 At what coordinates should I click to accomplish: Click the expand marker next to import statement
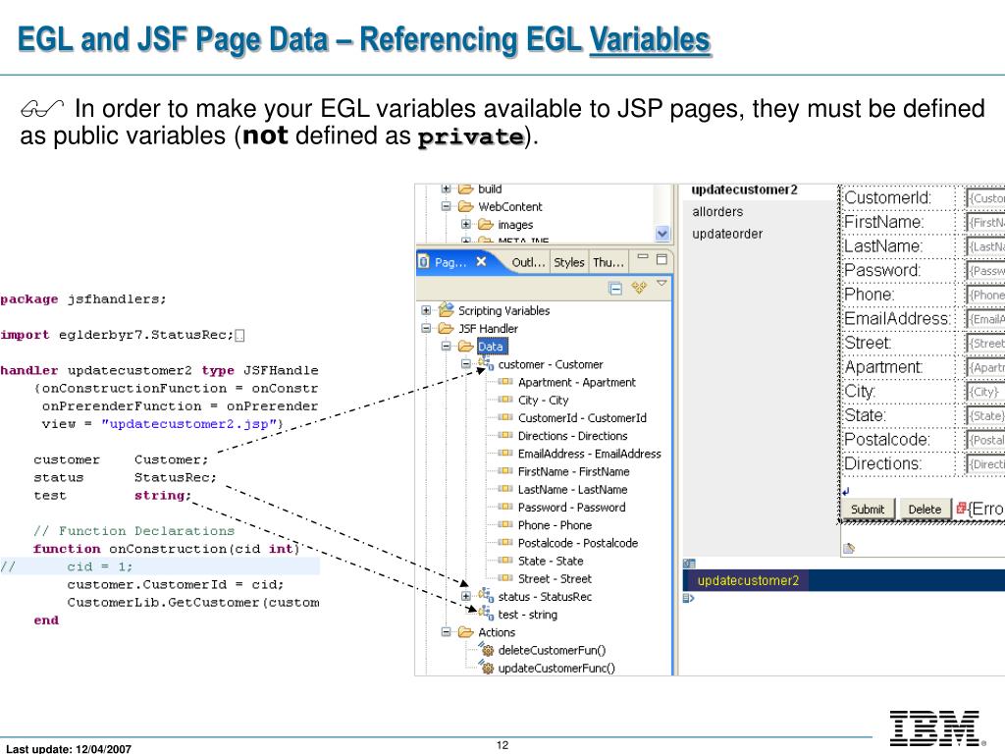(239, 336)
